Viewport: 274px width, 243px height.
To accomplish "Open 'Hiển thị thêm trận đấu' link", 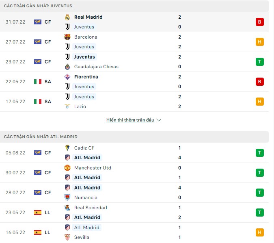I will click(x=130, y=120).
